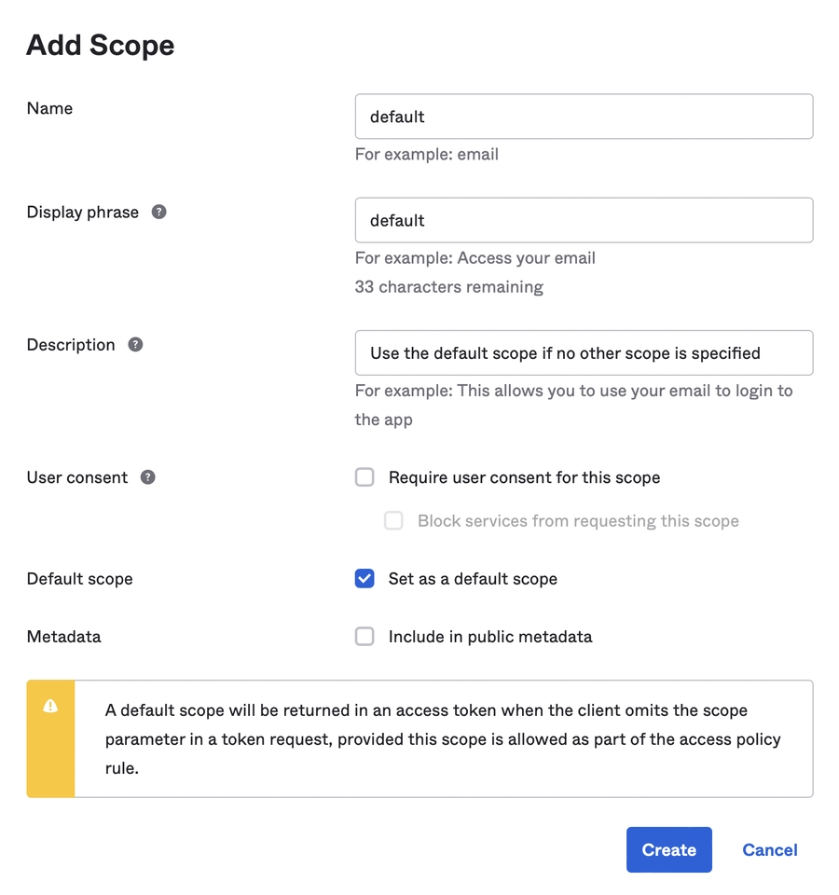This screenshot has height=895, width=839.
Task: Click the Cancel link
Action: [769, 850]
